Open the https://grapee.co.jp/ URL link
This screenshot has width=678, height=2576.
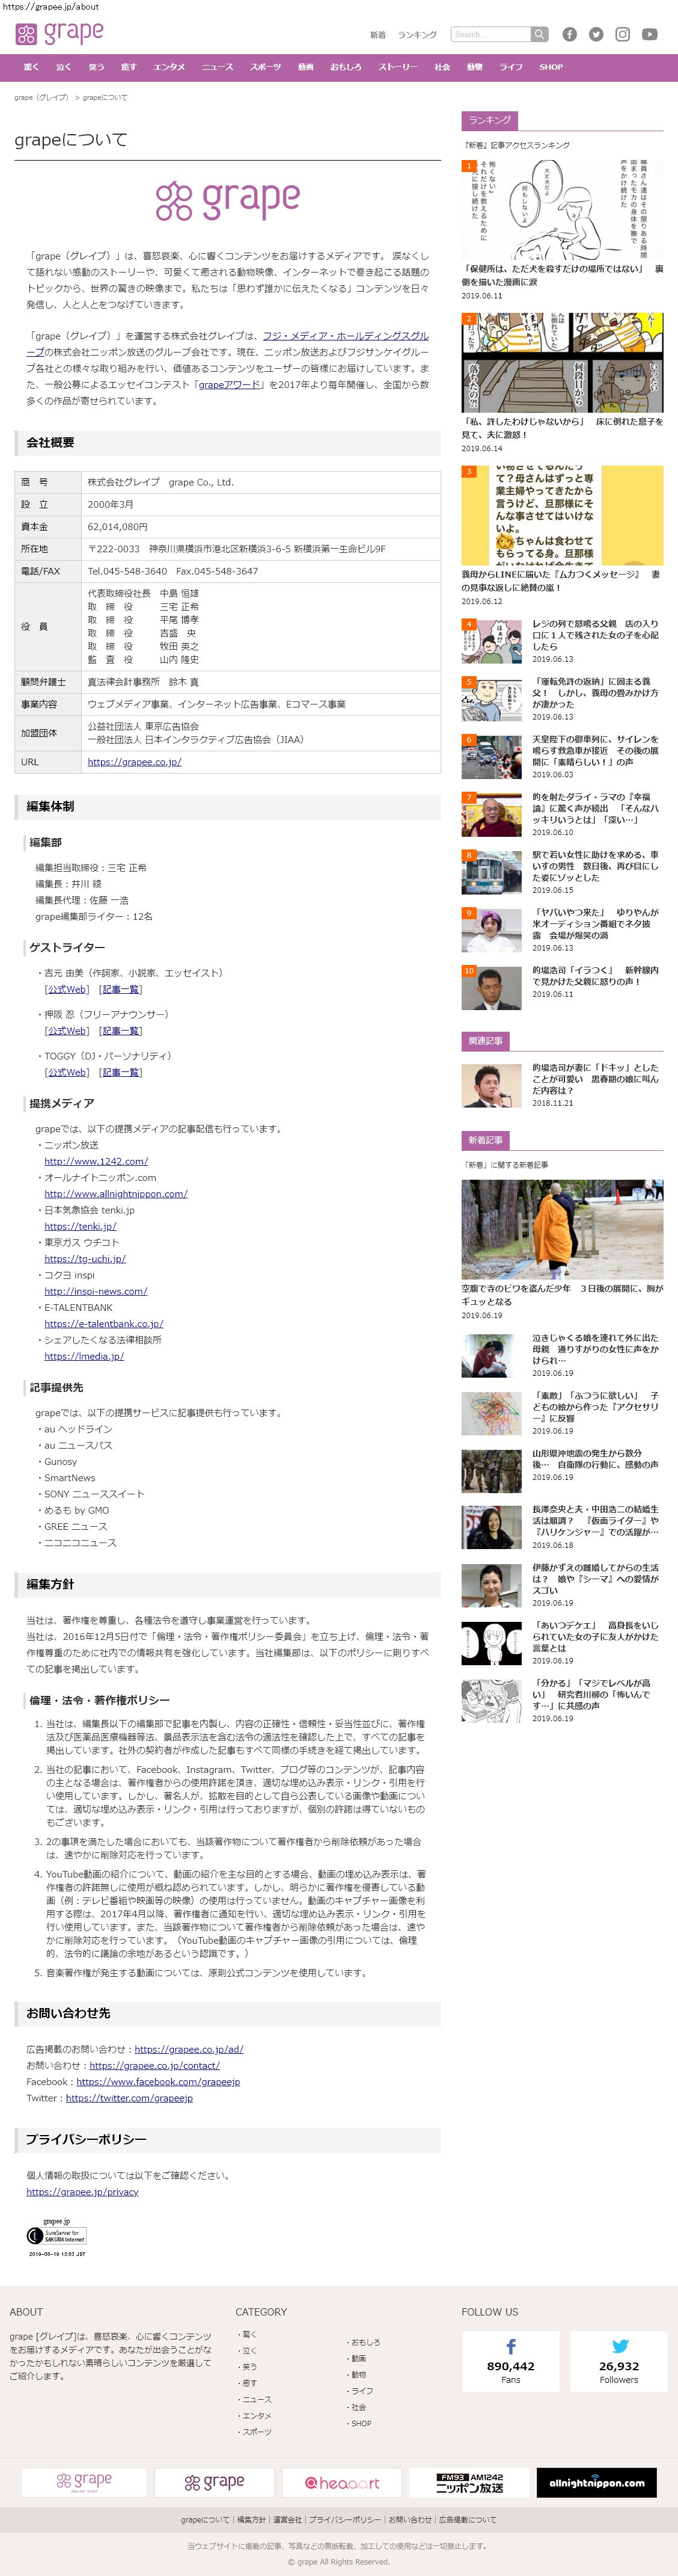point(134,762)
